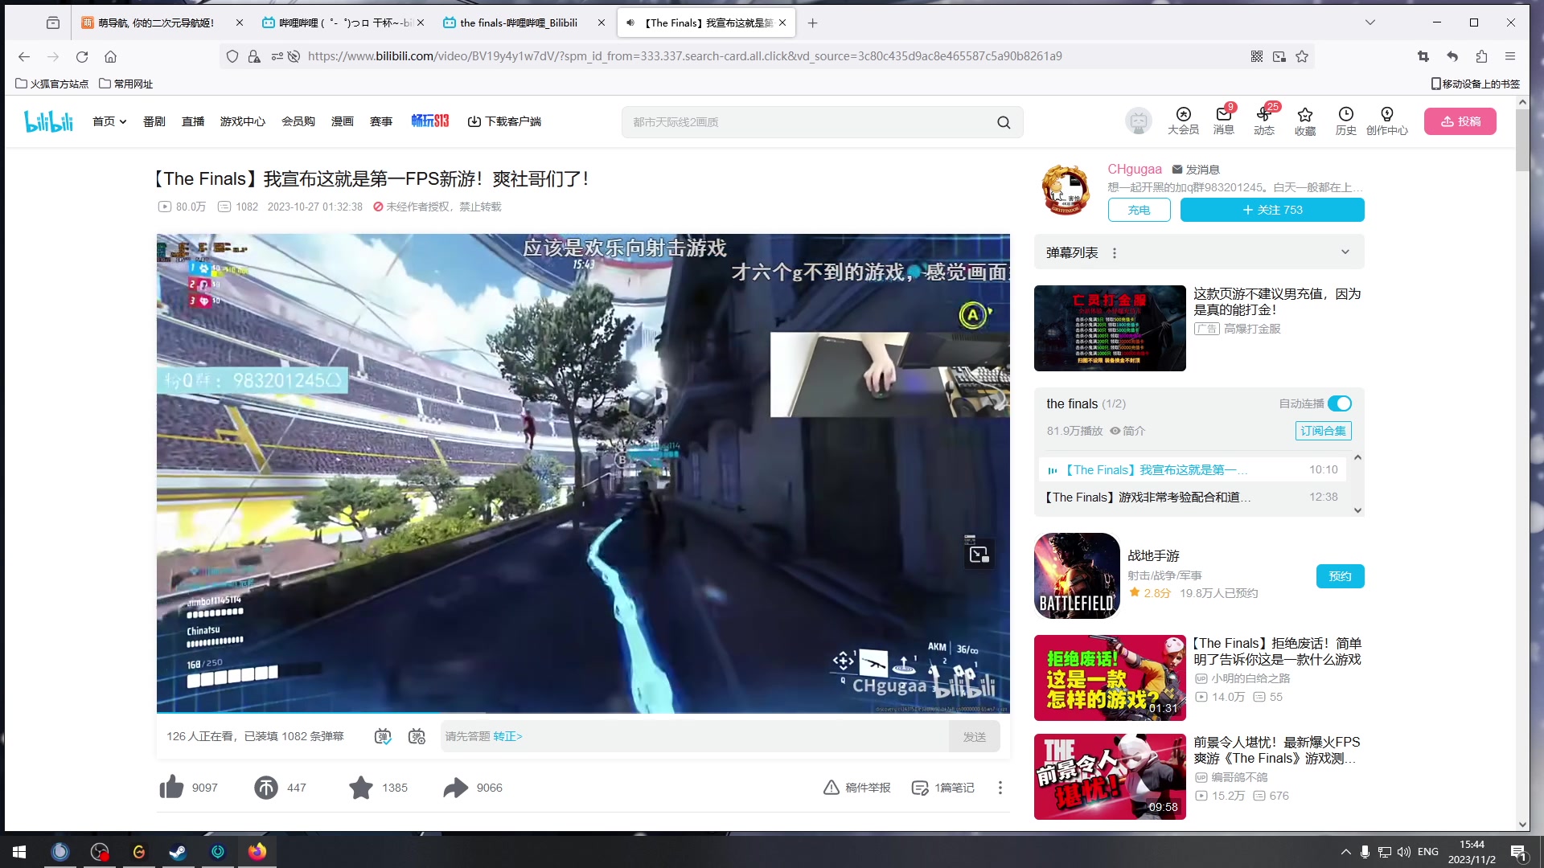Open Firefox hamburger menu
1544x868 pixels.
coord(1510,56)
